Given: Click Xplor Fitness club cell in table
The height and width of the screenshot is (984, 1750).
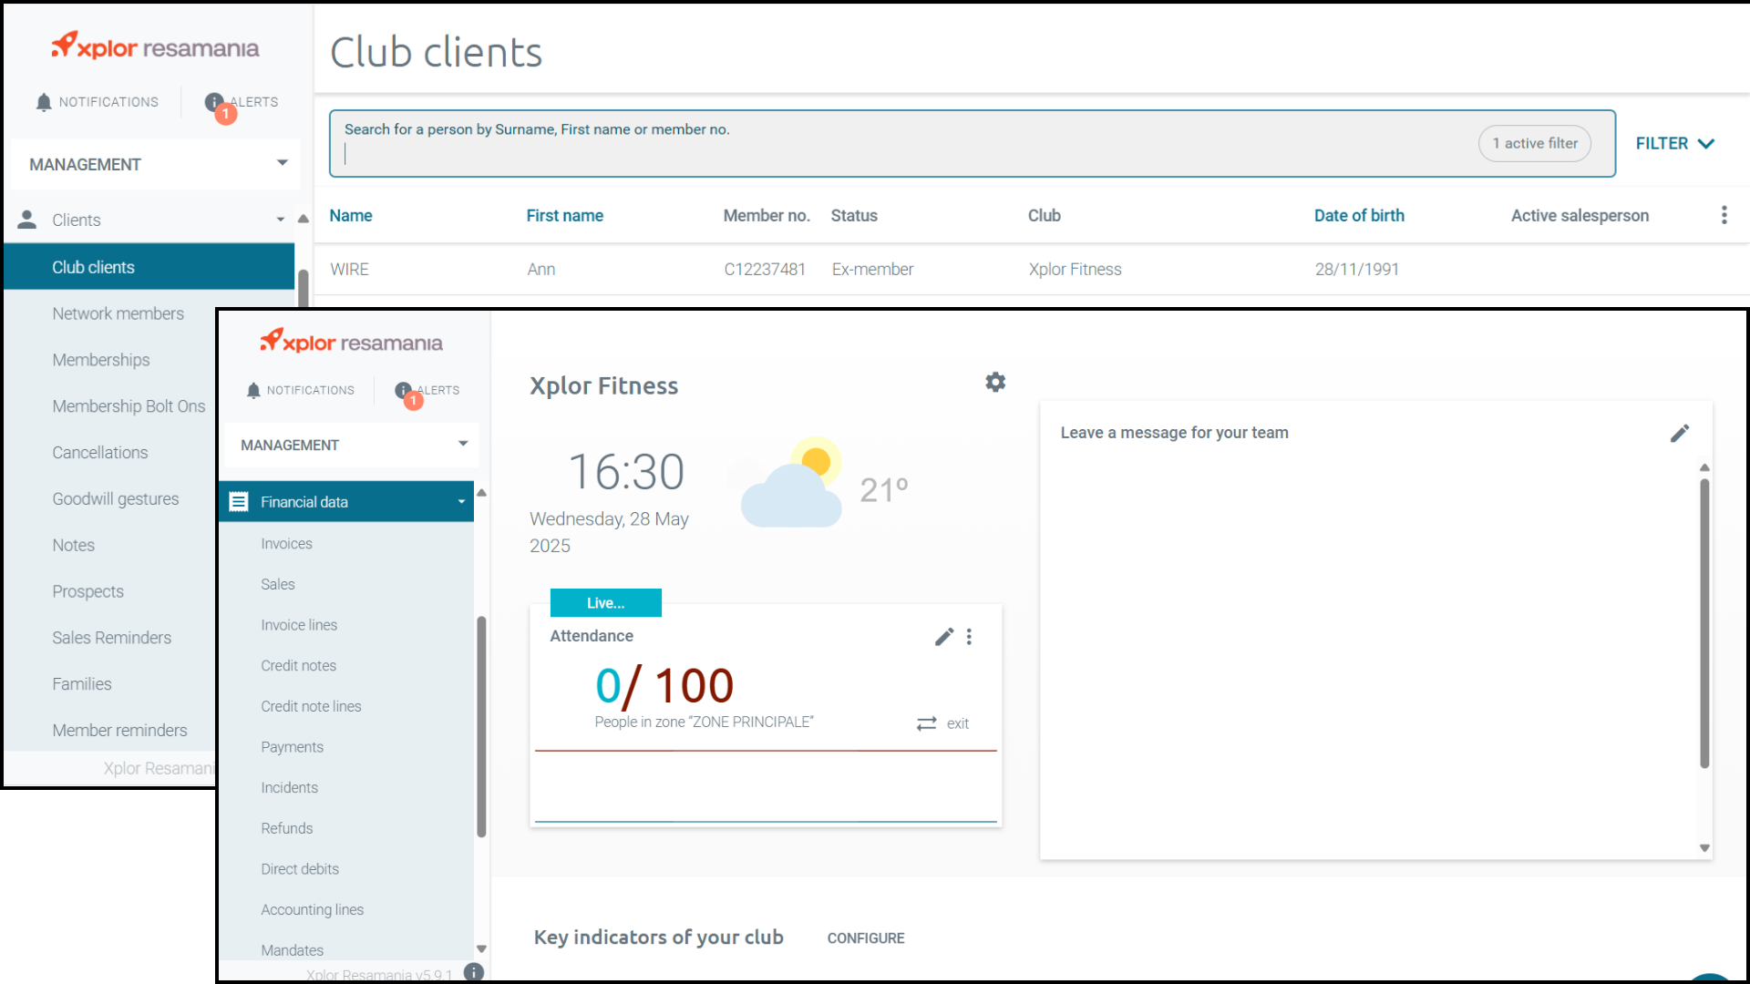Looking at the screenshot, I should point(1075,270).
